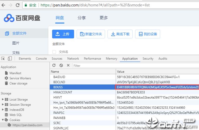The height and width of the screenshot is (130, 199).
Task: Expand the Local Storage tree node
Action: tap(3, 99)
